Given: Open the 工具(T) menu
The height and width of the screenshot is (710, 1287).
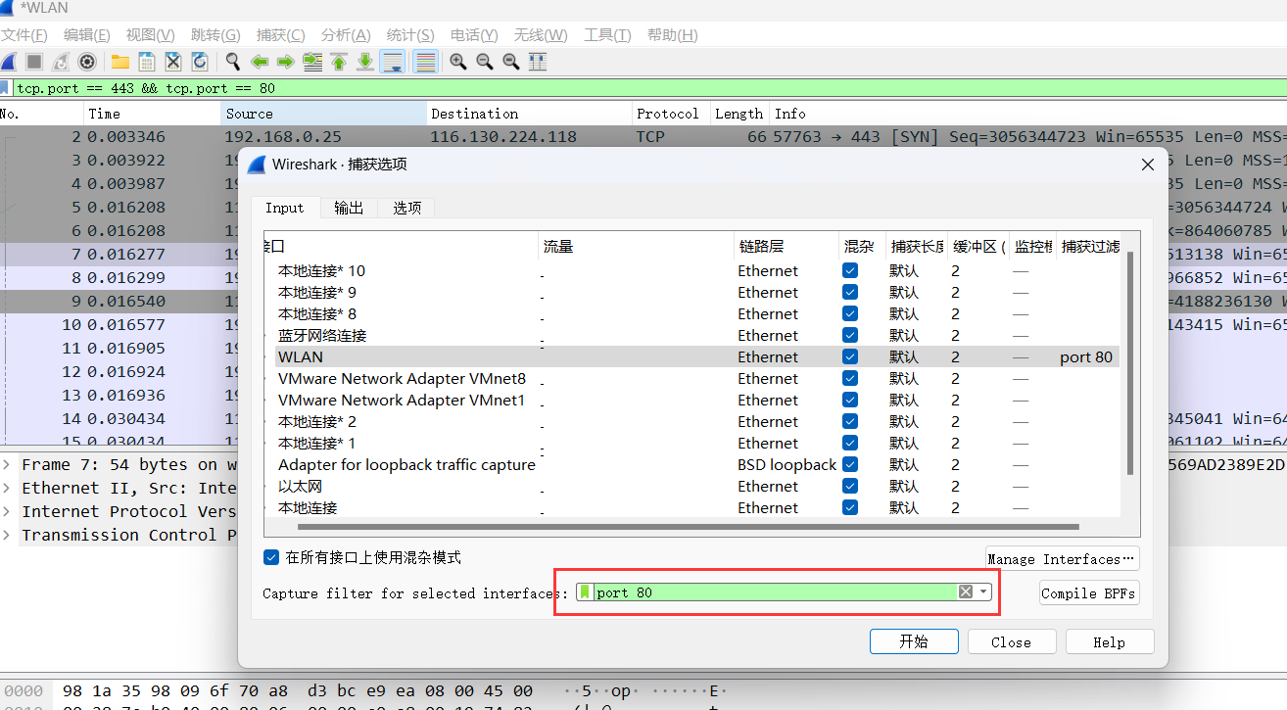Looking at the screenshot, I should 607,35.
